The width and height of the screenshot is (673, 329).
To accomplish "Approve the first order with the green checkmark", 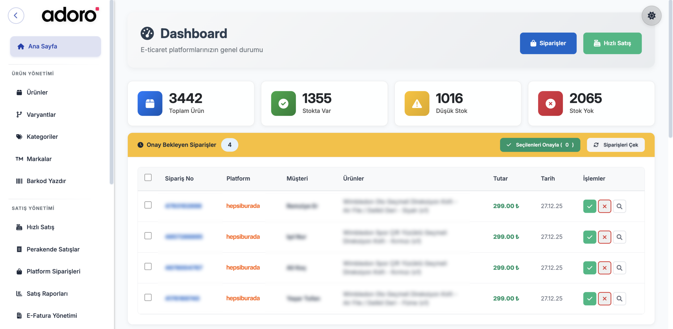I will click(x=589, y=206).
